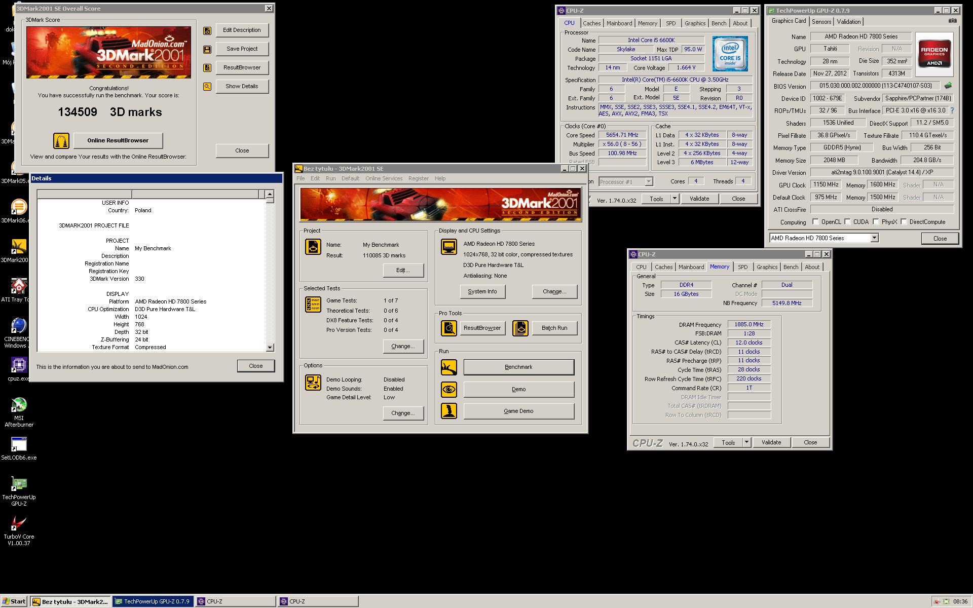
Task: Click the Benchmark run button
Action: click(518, 367)
